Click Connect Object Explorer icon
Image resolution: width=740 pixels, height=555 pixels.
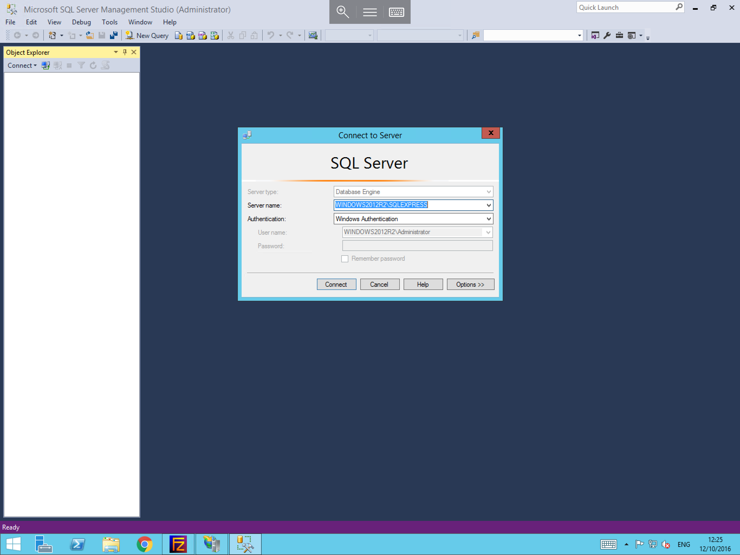[46, 65]
